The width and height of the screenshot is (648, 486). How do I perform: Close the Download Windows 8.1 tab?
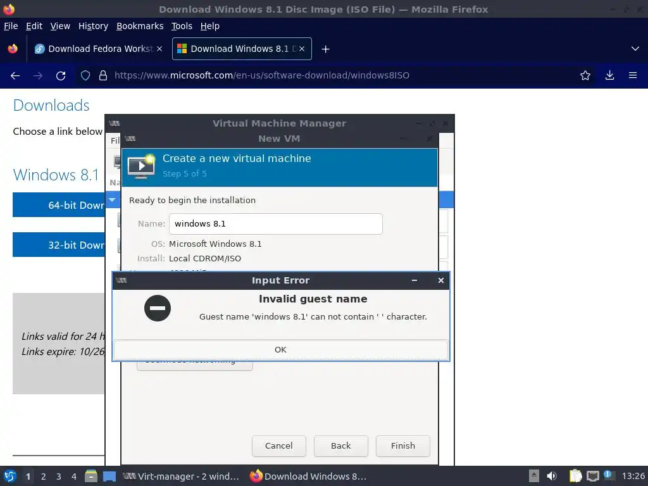(302, 49)
